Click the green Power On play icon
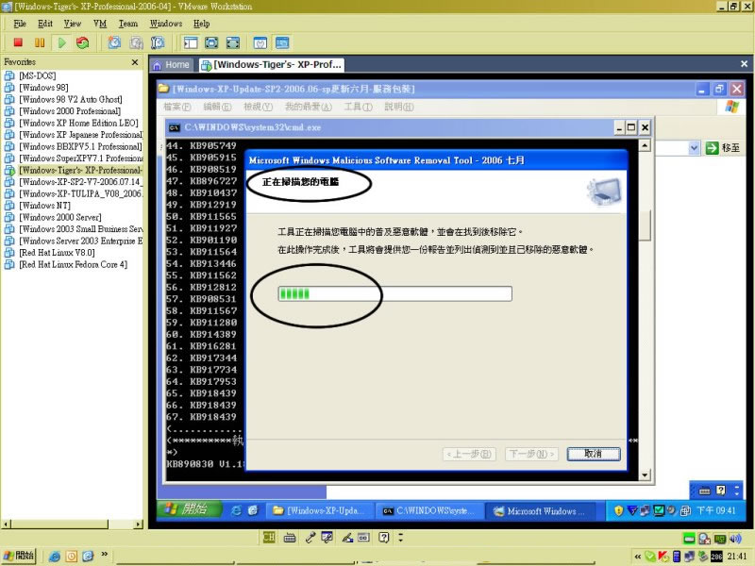The height and width of the screenshot is (566, 755). [x=61, y=42]
